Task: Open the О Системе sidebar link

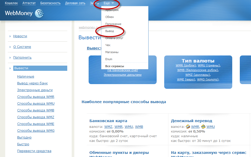Action: click(22, 47)
